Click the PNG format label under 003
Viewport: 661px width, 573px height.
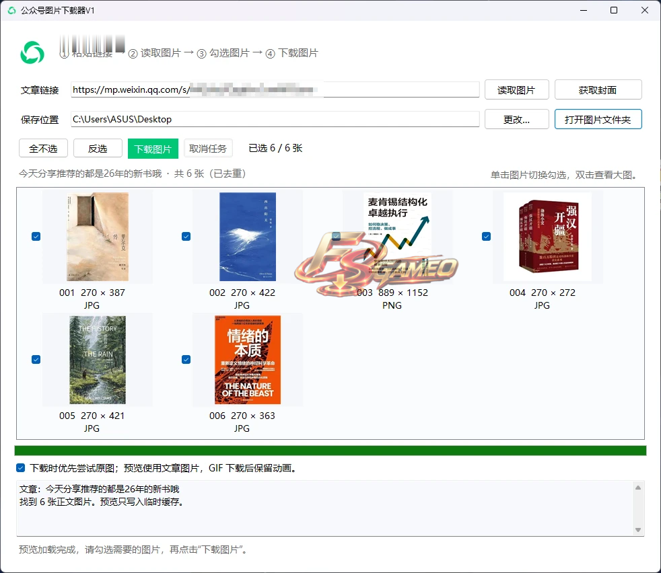(392, 305)
